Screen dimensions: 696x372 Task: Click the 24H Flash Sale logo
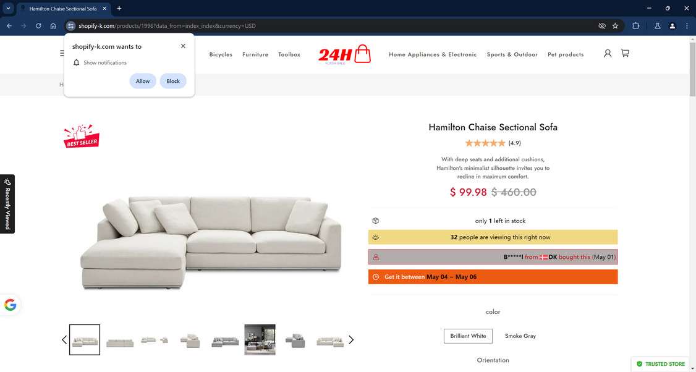[344, 54]
